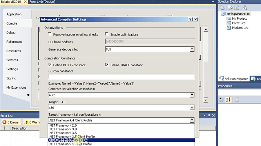Click the Alphabetical sort icon in Properties
The image size is (261, 146).
tap(228, 100)
